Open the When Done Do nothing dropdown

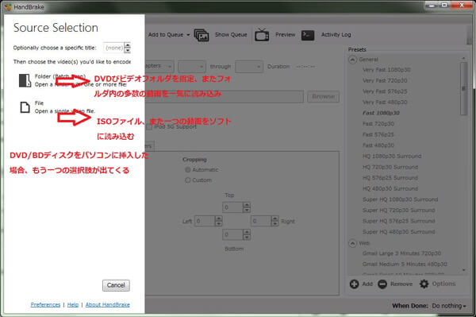(x=449, y=306)
